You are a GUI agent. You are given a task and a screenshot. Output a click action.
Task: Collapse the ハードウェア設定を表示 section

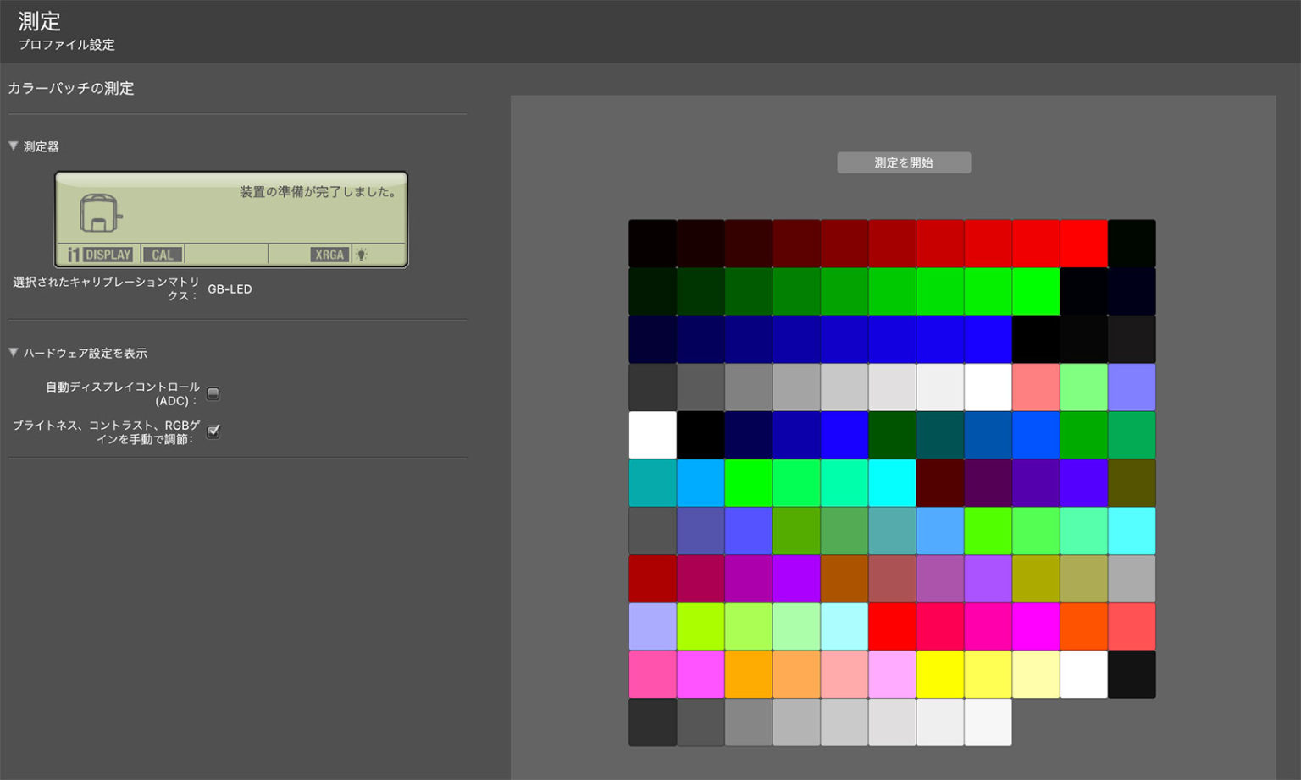14,353
